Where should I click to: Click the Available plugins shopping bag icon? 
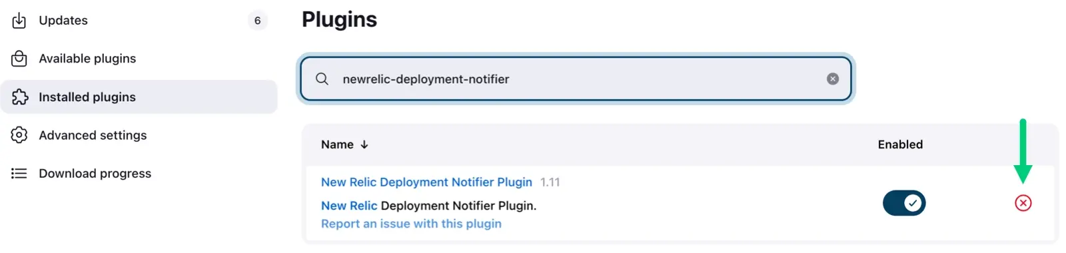[19, 59]
